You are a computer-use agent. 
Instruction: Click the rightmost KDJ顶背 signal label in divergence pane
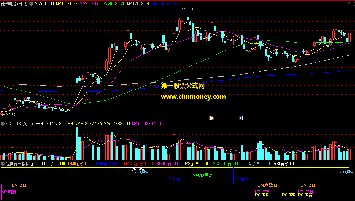tap(346, 172)
